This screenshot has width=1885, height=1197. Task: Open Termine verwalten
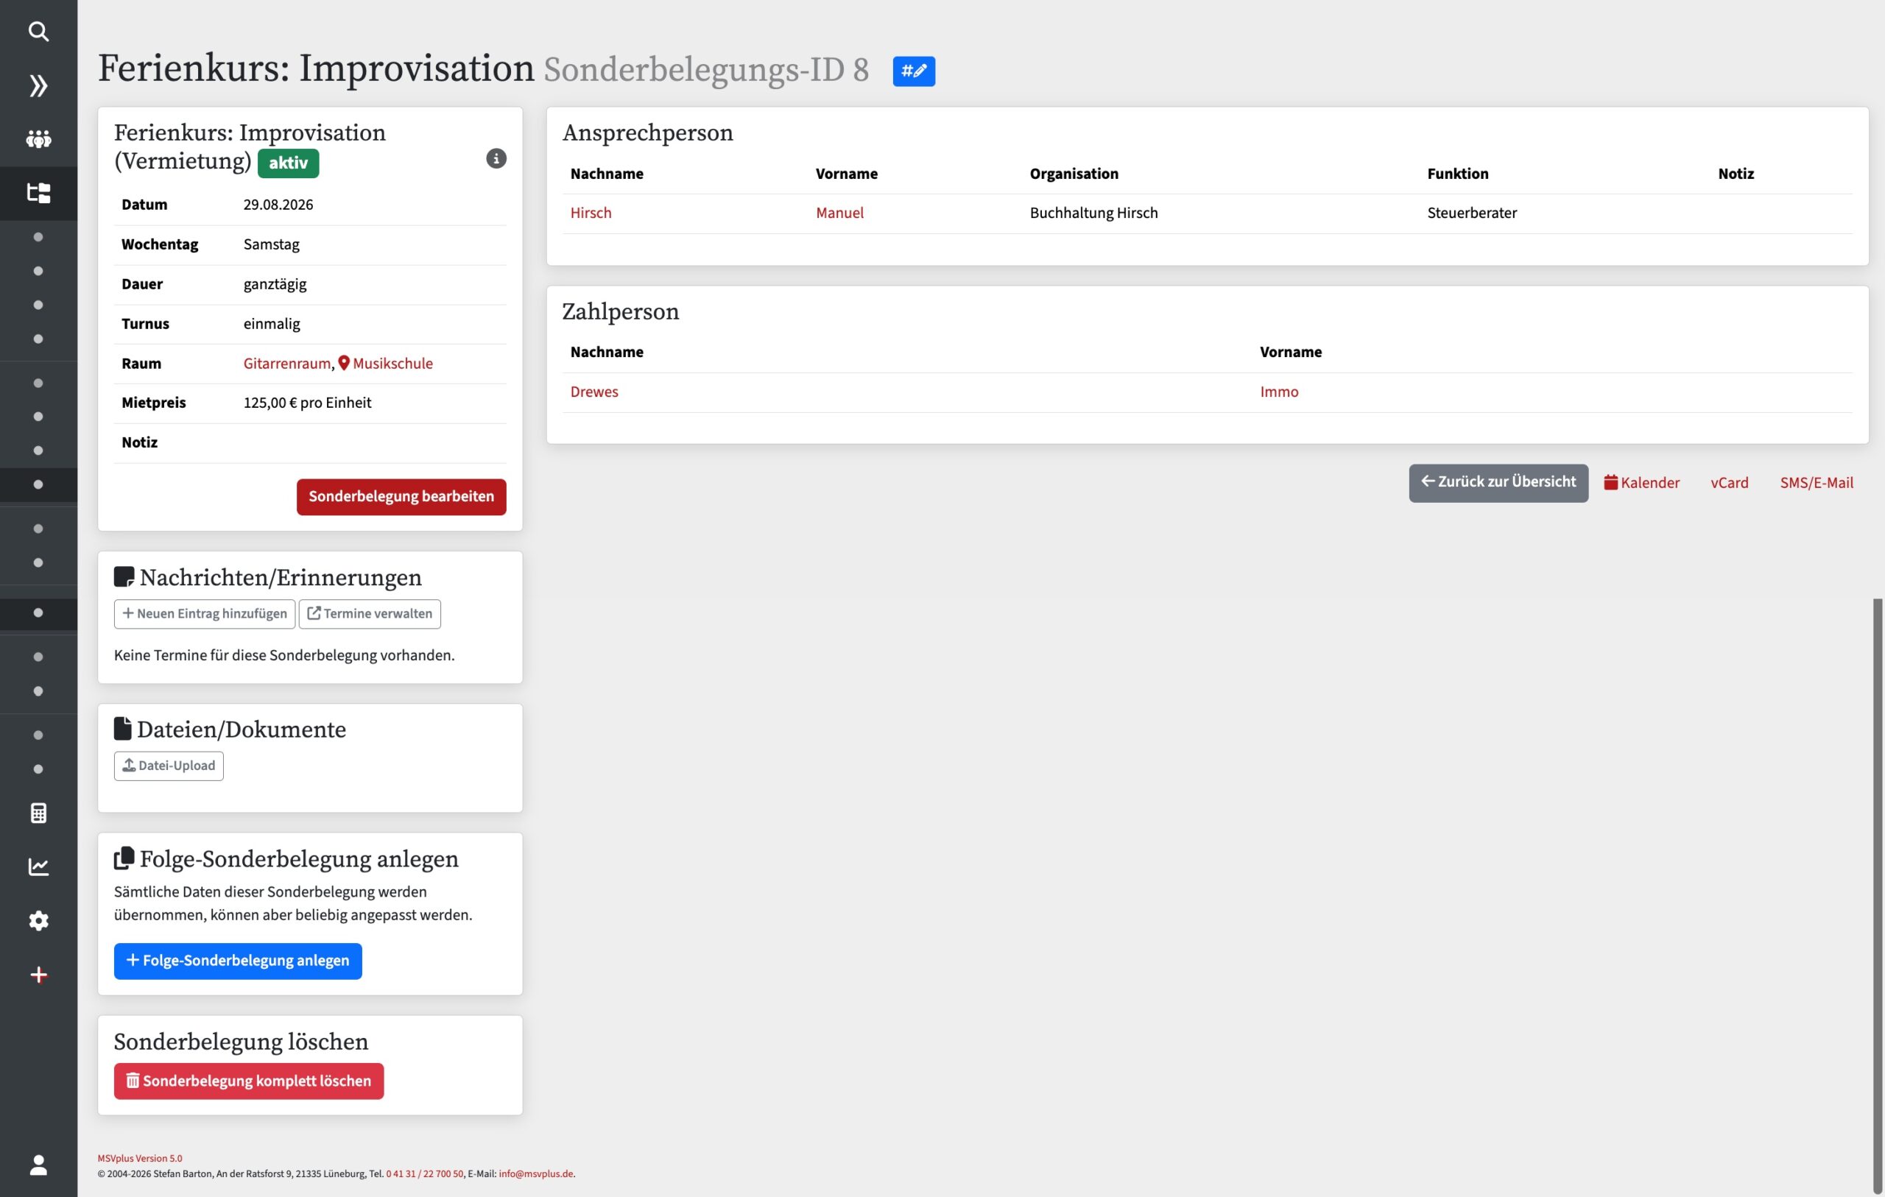pos(370,614)
